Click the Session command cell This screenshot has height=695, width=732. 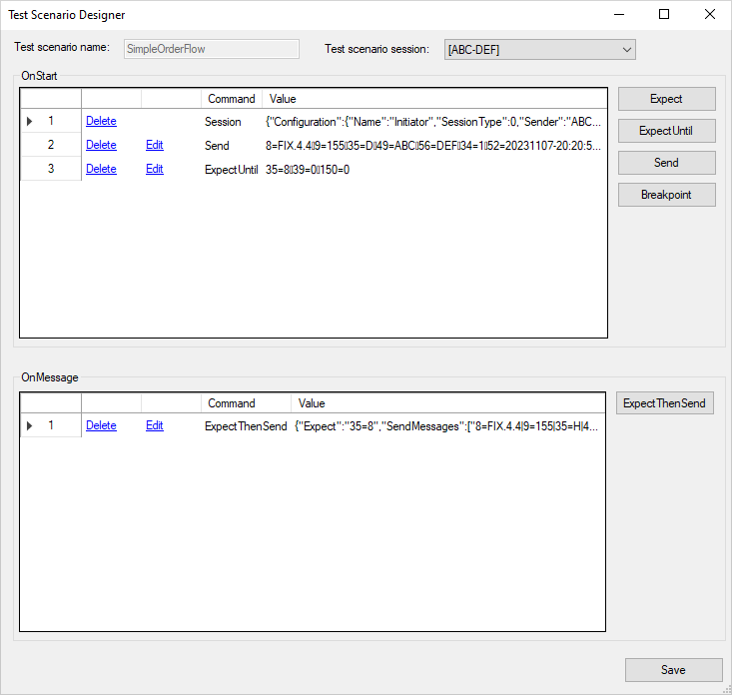(x=232, y=122)
